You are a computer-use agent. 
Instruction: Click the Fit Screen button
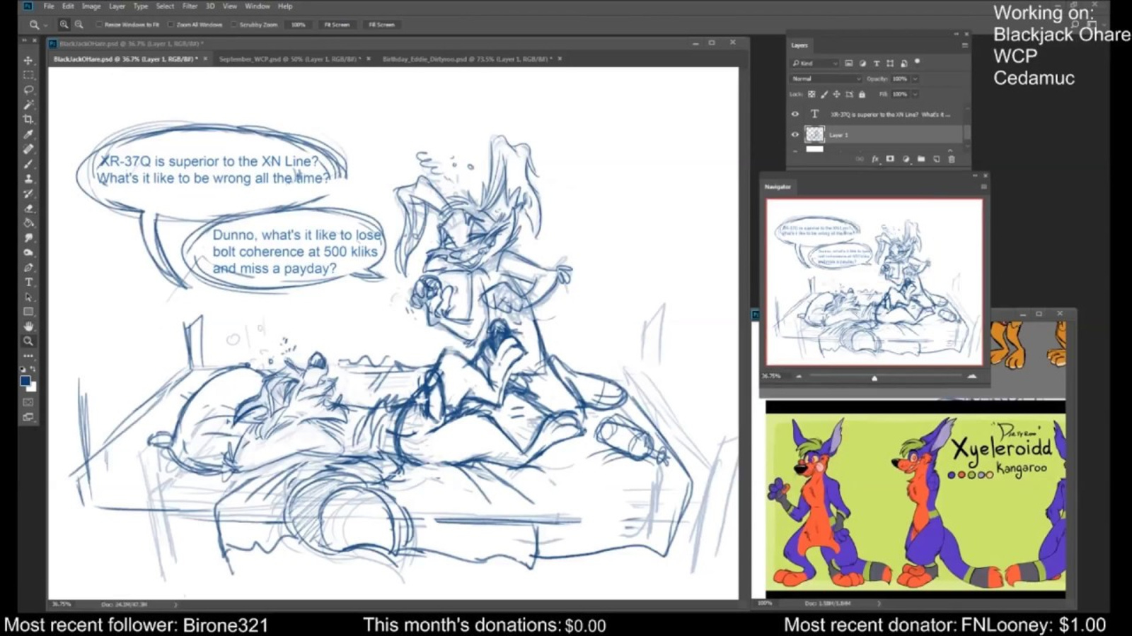coord(337,25)
